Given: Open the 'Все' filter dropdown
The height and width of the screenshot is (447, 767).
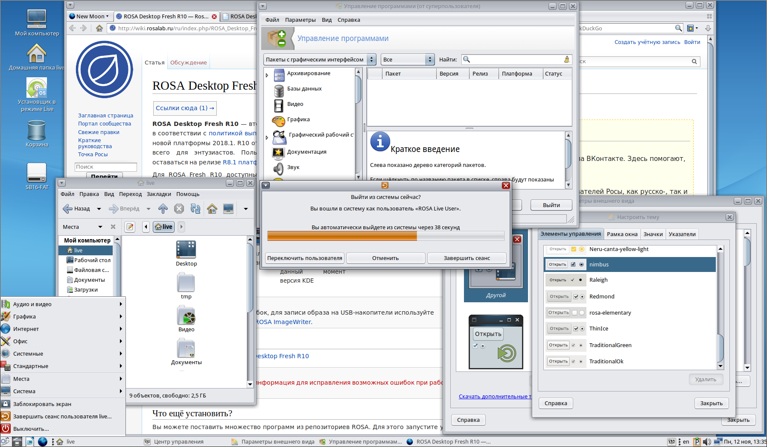Looking at the screenshot, I should tap(407, 59).
